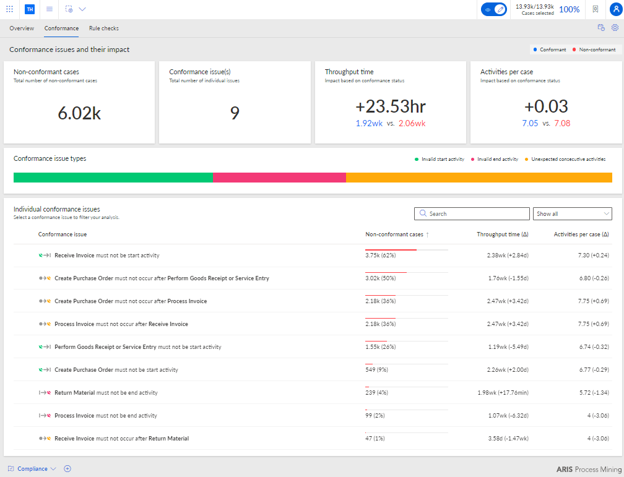624x477 pixels.
Task: Click the 5.72 (-1.34) activities cell
Action: [x=594, y=393]
